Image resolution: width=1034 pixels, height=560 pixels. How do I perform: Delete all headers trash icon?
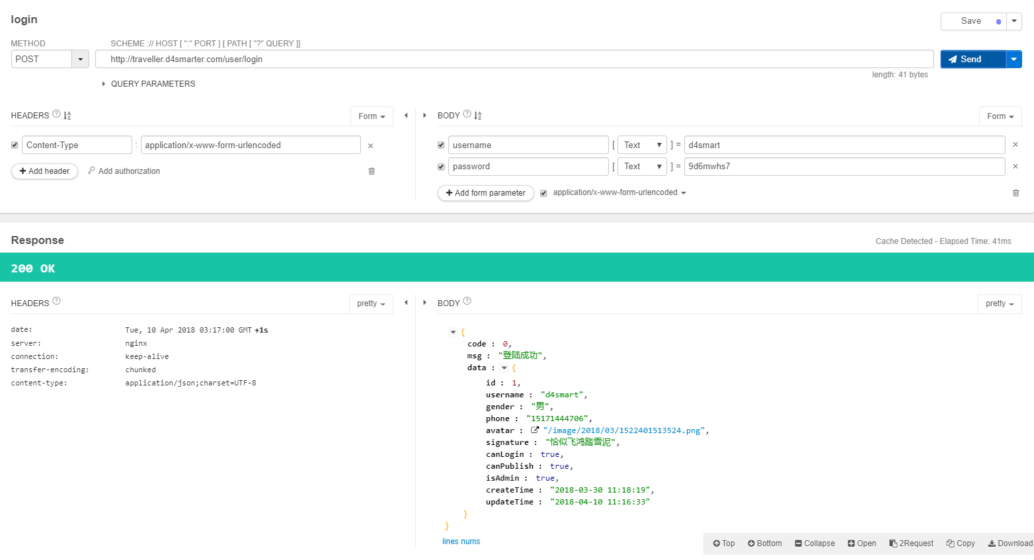tap(372, 171)
